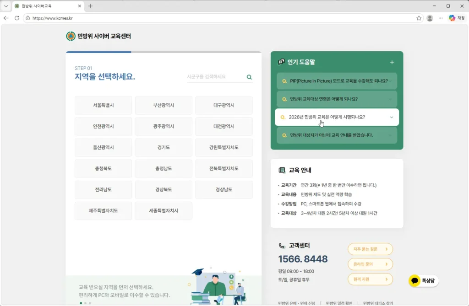The width and height of the screenshot is (469, 306).
Task: Click the first carousel indicator dot
Action: click(81, 303)
